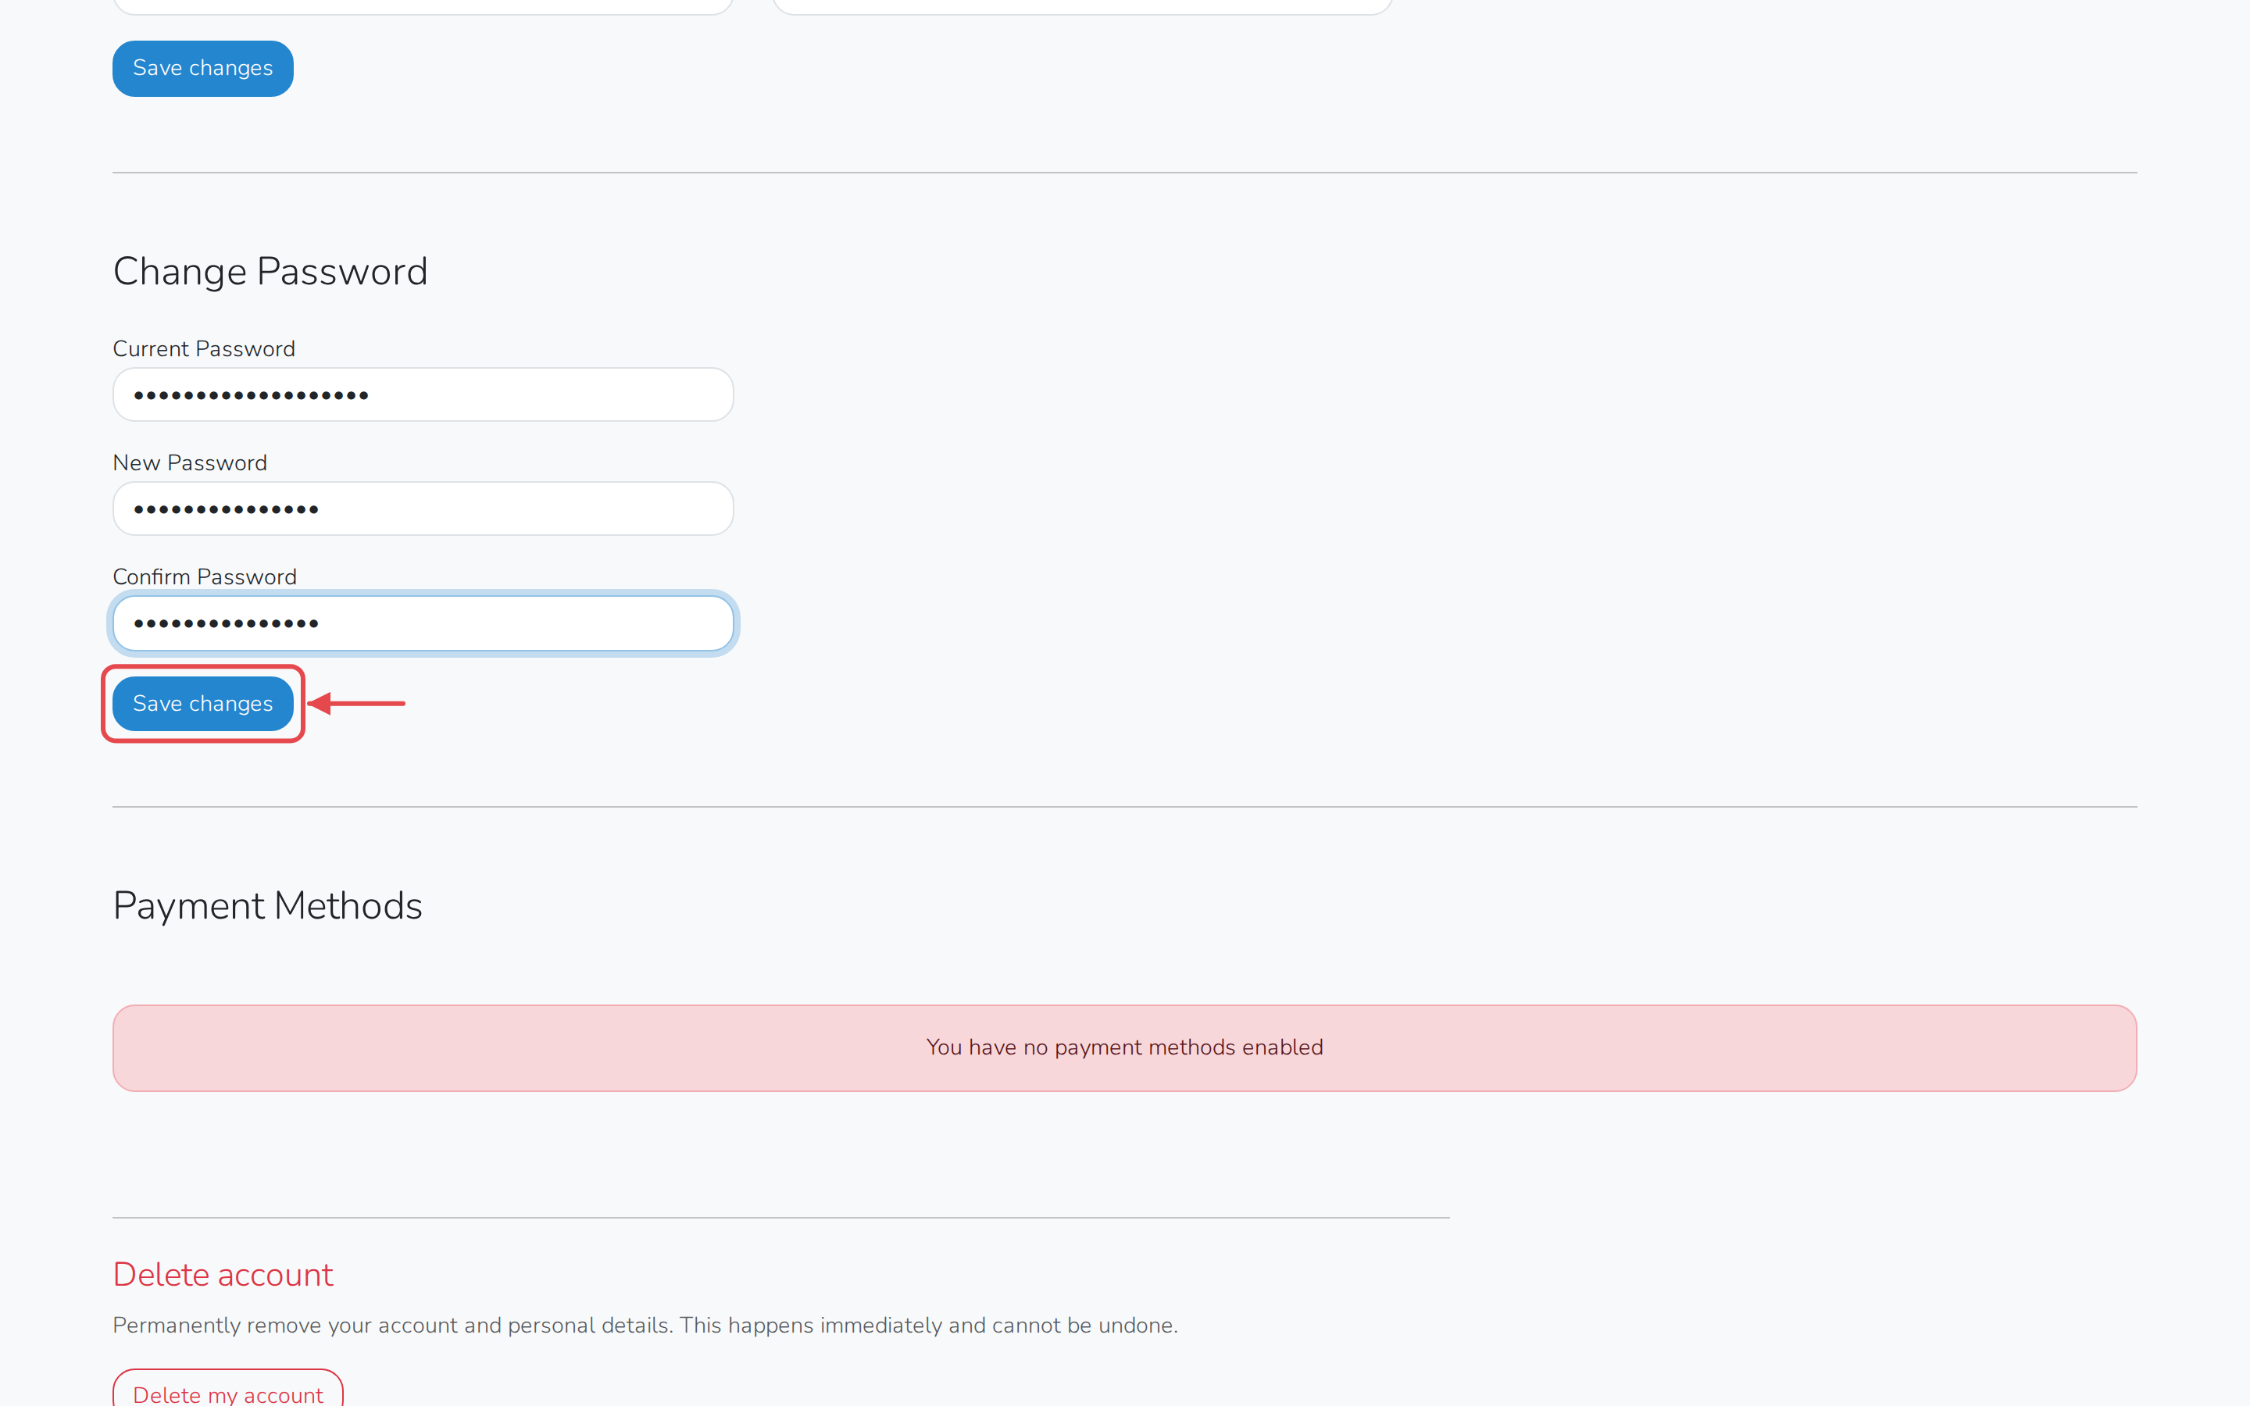
Task: Click the Payment Methods heading
Action: (x=267, y=906)
